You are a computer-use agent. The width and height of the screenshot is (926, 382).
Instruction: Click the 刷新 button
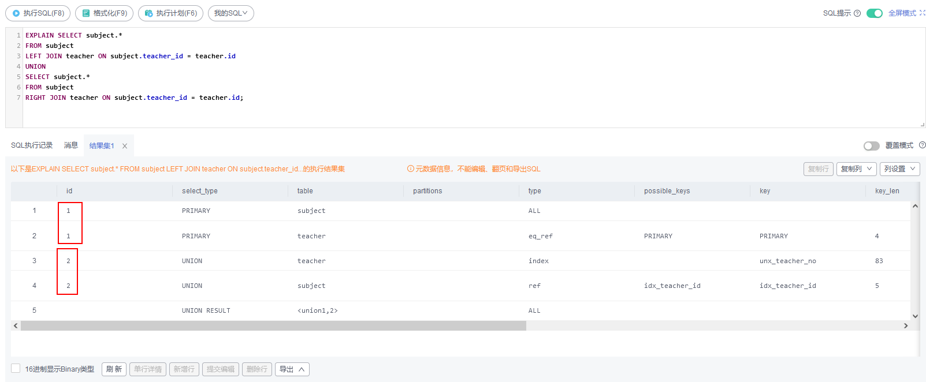tap(114, 369)
